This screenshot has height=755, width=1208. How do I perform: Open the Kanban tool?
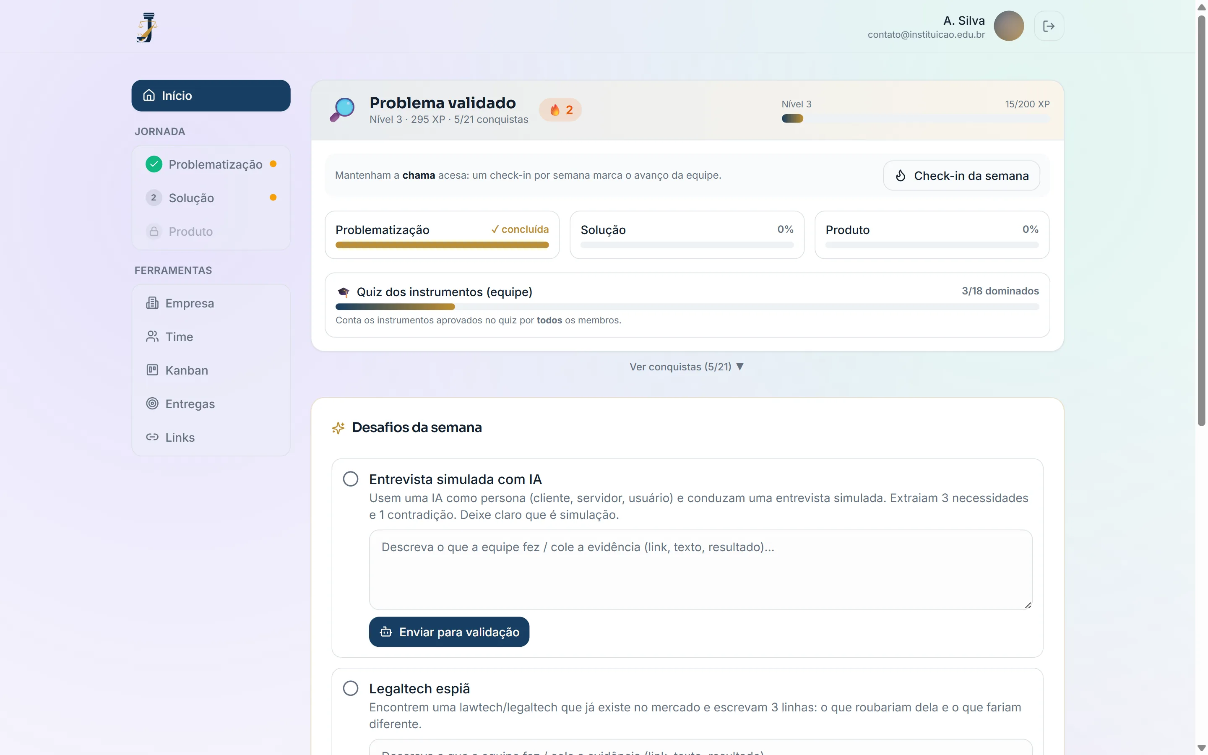point(211,370)
